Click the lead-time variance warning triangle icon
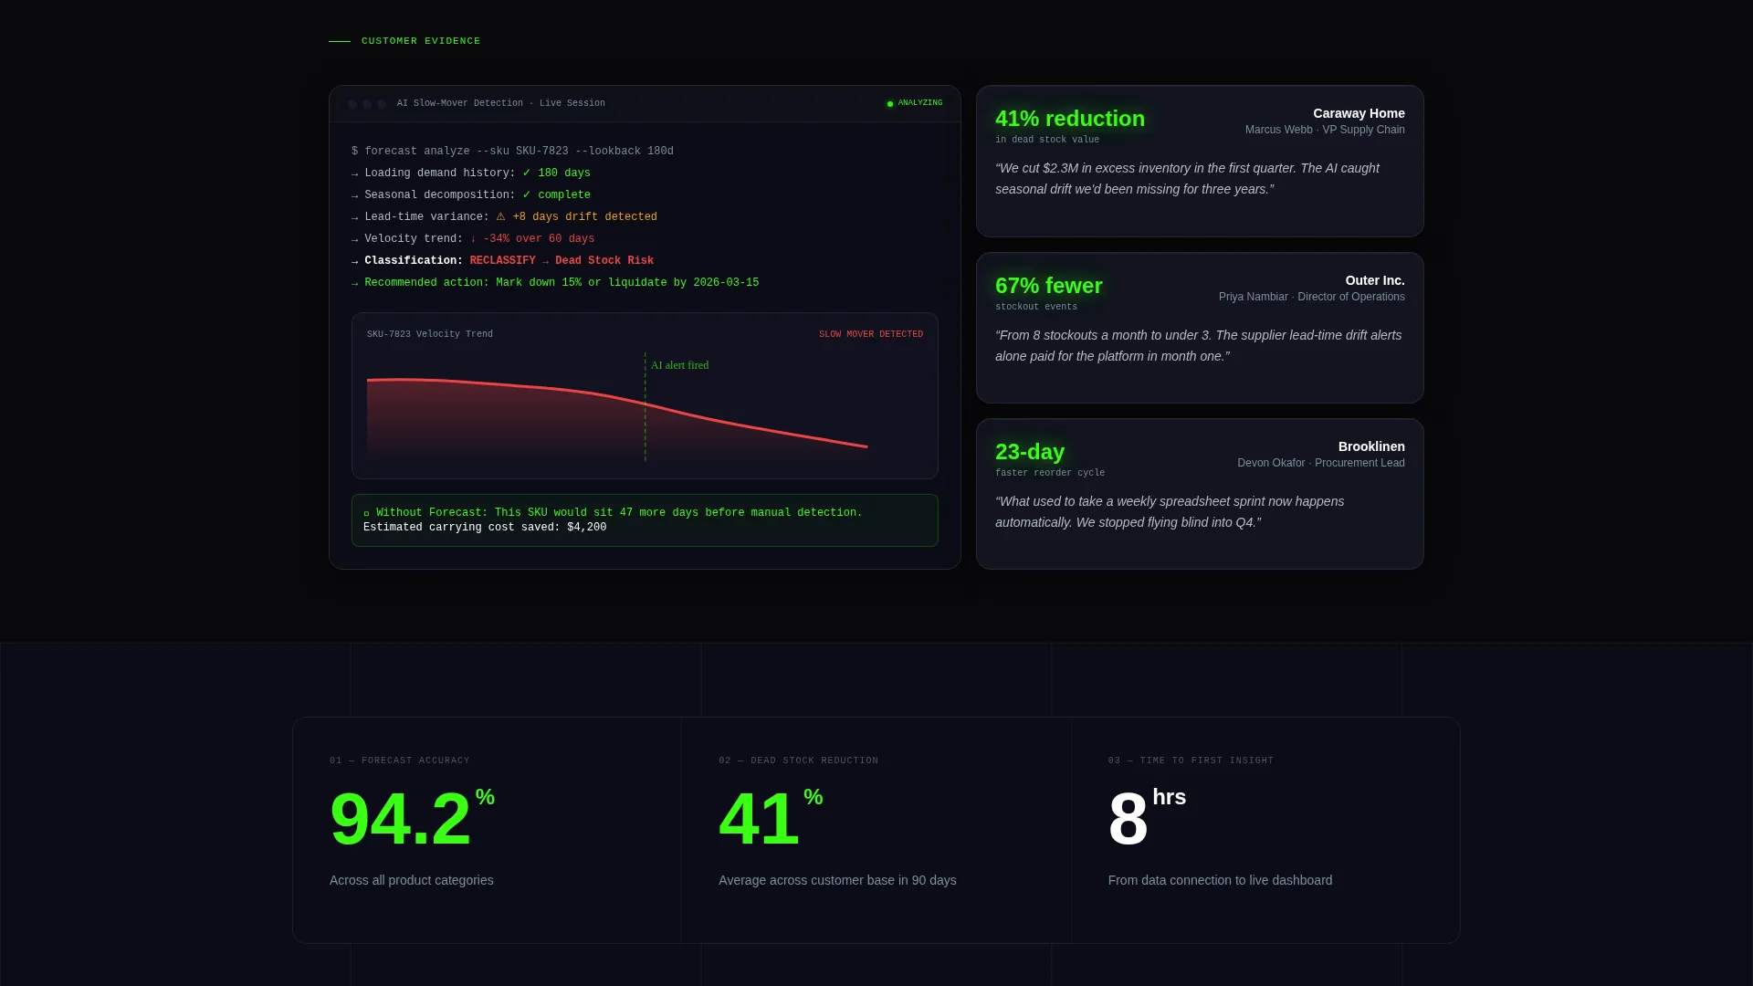This screenshot has height=986, width=1753. 500,217
